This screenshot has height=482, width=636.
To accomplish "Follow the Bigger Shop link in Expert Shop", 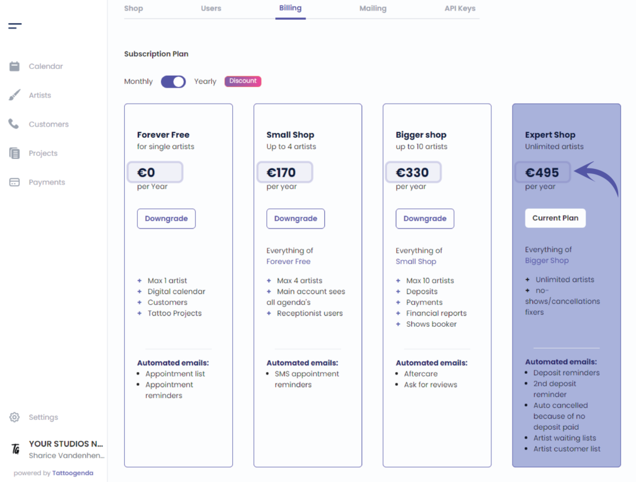I will (x=547, y=260).
